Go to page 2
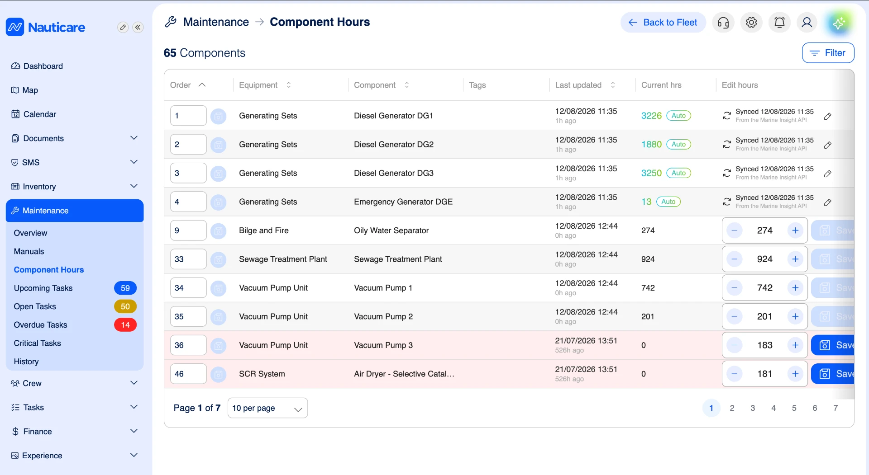 click(x=732, y=408)
